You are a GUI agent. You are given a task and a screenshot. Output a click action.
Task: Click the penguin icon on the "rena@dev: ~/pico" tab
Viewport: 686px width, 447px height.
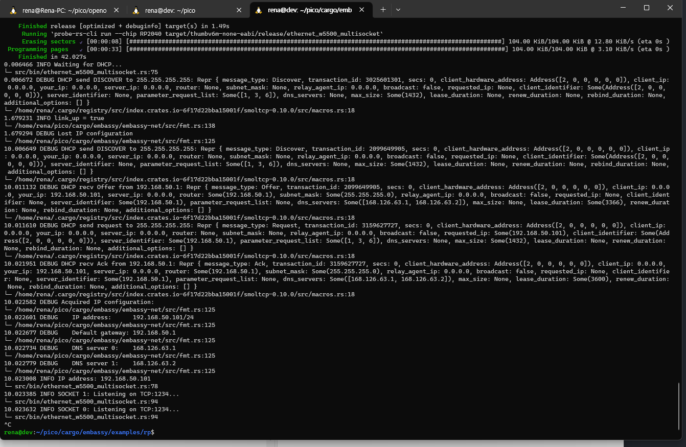[x=136, y=9]
